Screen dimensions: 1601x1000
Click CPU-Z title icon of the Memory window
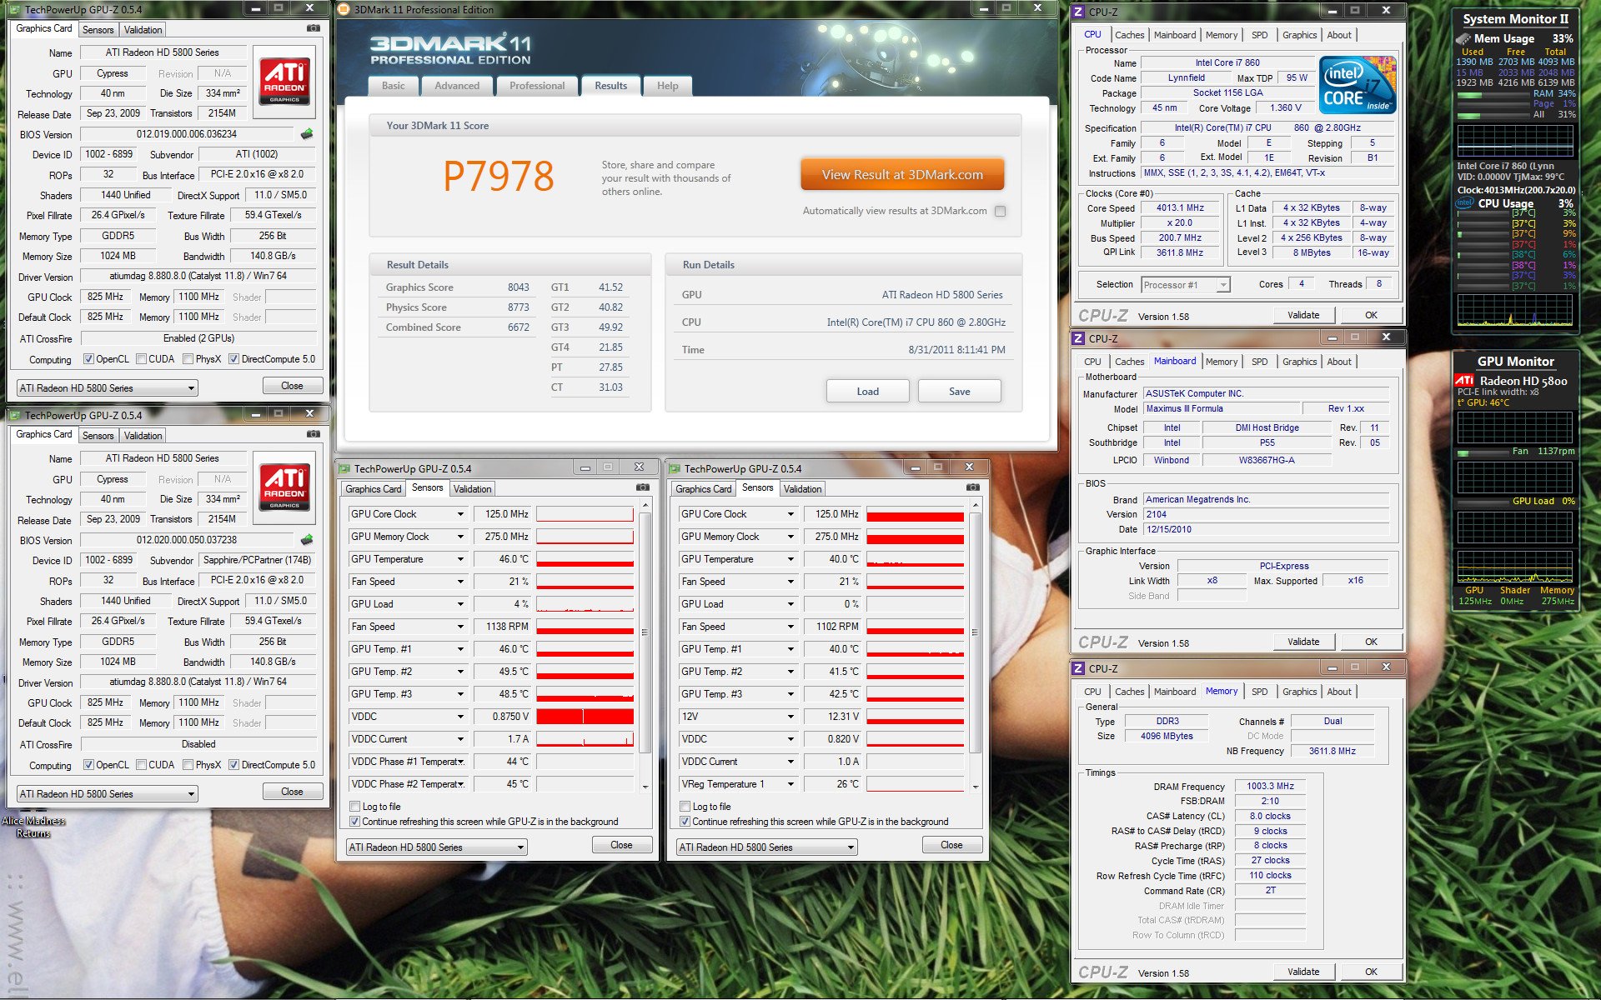point(1078,668)
